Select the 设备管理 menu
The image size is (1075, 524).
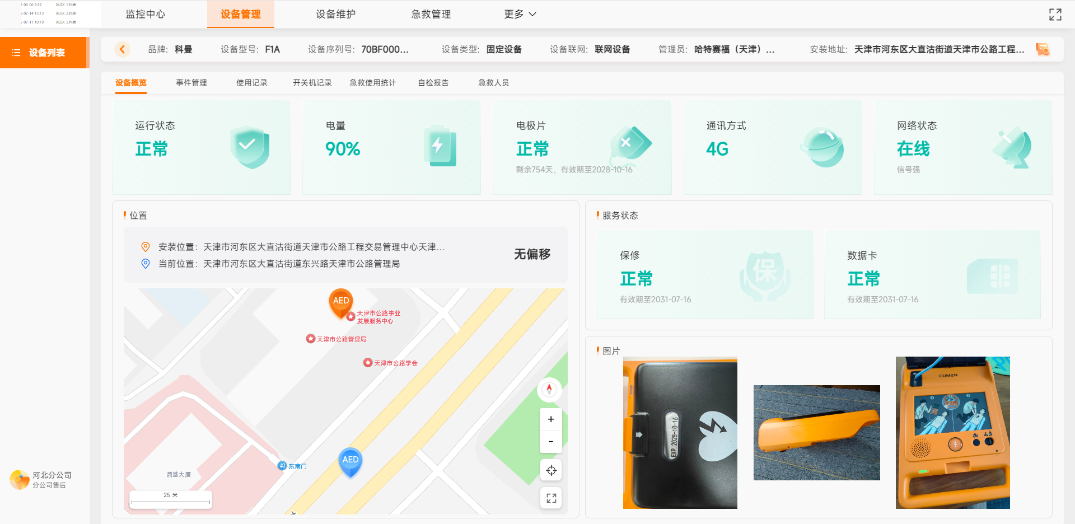(241, 15)
